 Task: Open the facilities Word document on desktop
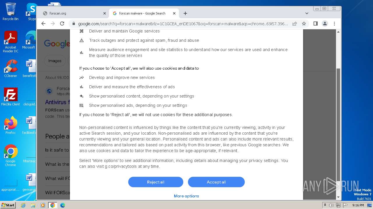[29, 125]
